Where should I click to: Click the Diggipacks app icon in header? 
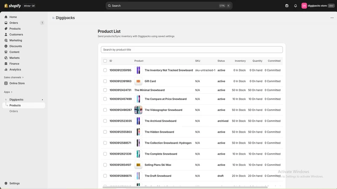click(53, 18)
